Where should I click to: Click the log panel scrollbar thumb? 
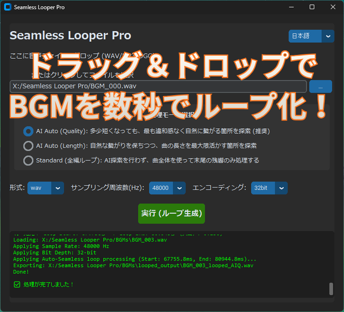click(x=331, y=289)
